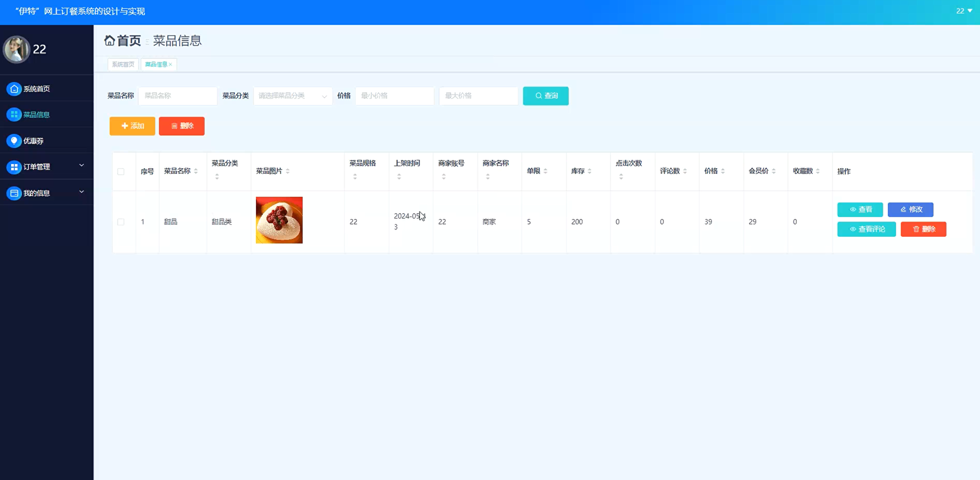
Task: Open 订单管理 in the sidebar menu
Action: pos(46,167)
